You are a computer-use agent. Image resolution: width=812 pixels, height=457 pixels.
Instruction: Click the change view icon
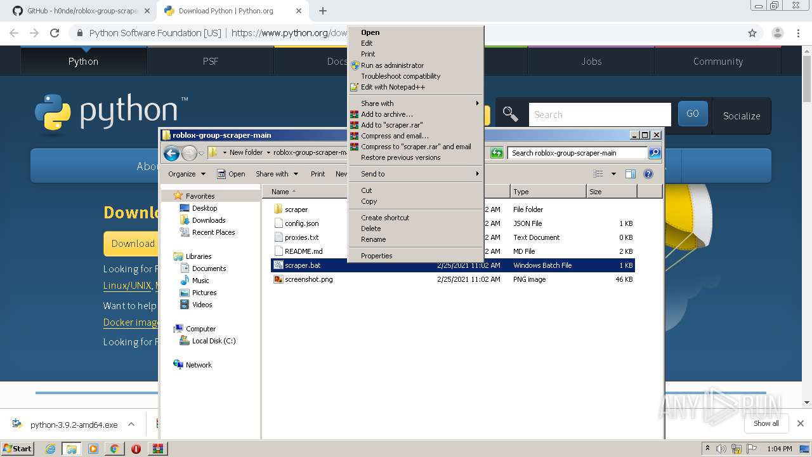(598, 174)
